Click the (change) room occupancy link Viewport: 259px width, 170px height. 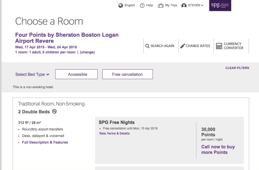coord(87,52)
